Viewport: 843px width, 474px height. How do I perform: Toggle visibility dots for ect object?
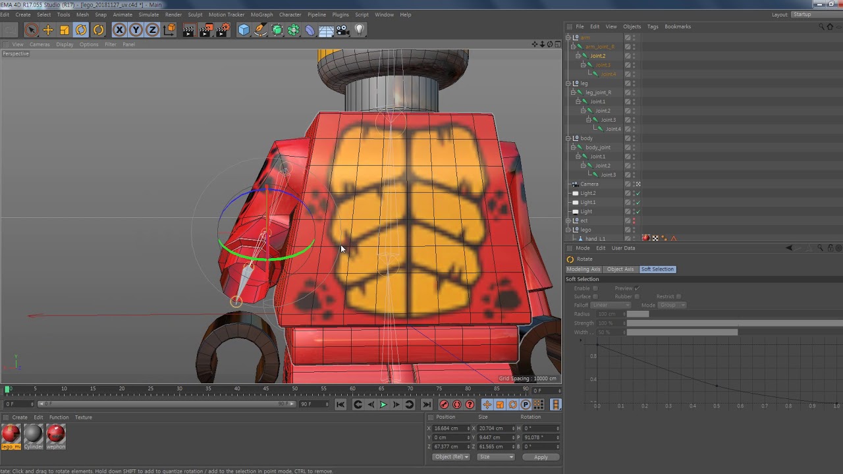pyautogui.click(x=634, y=221)
